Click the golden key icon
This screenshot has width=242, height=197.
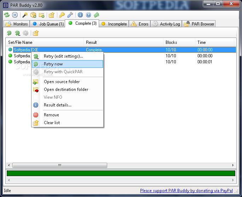click(x=62, y=15)
